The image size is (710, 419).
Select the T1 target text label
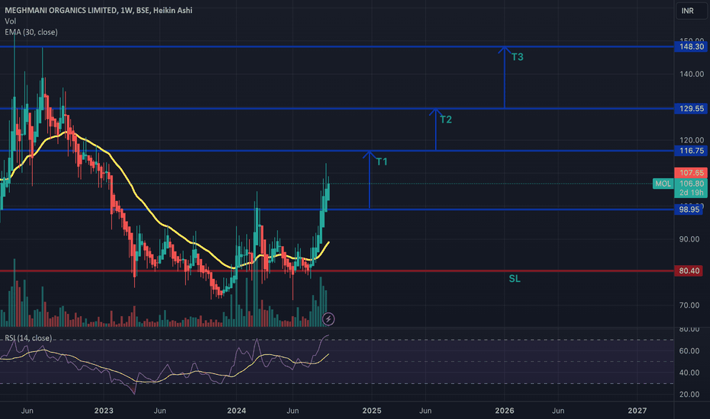(382, 162)
